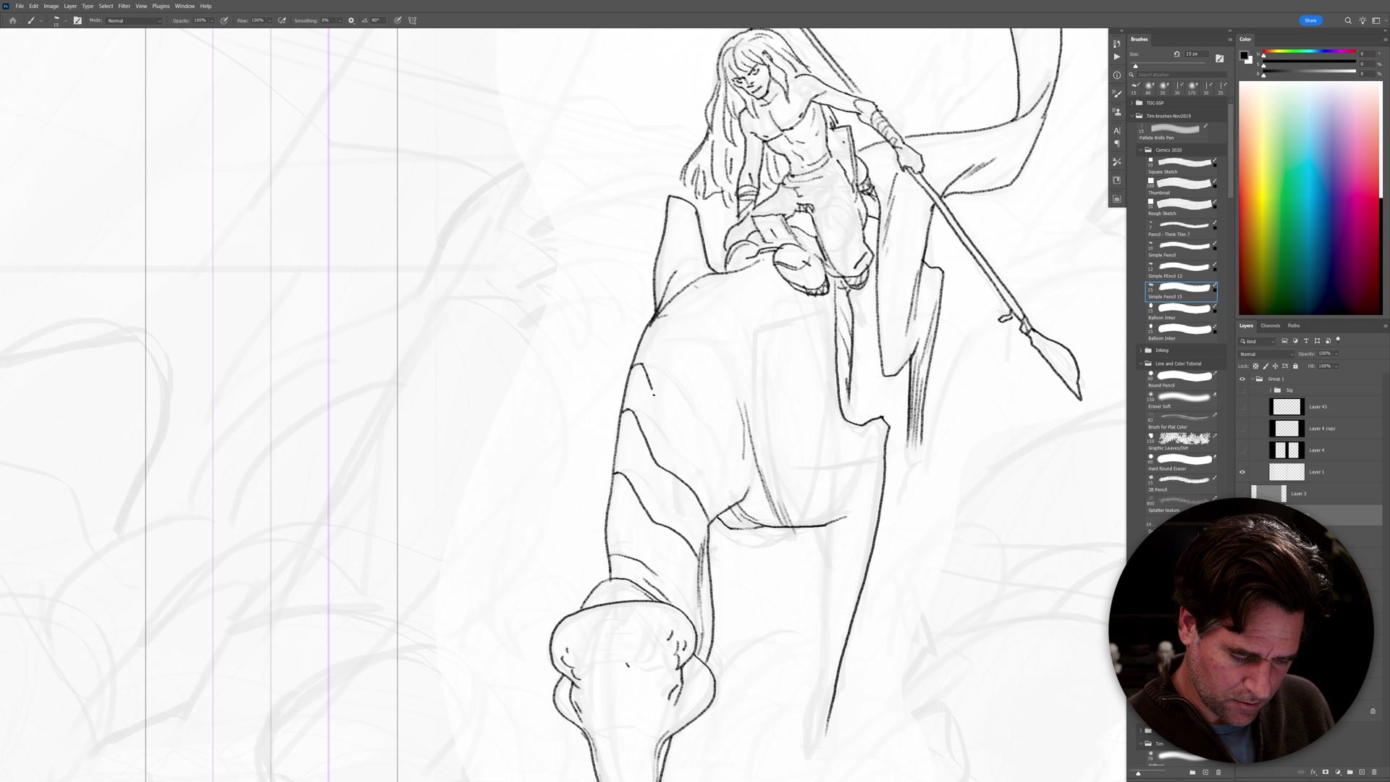Hide Layer 1 visibility eye

(1242, 472)
